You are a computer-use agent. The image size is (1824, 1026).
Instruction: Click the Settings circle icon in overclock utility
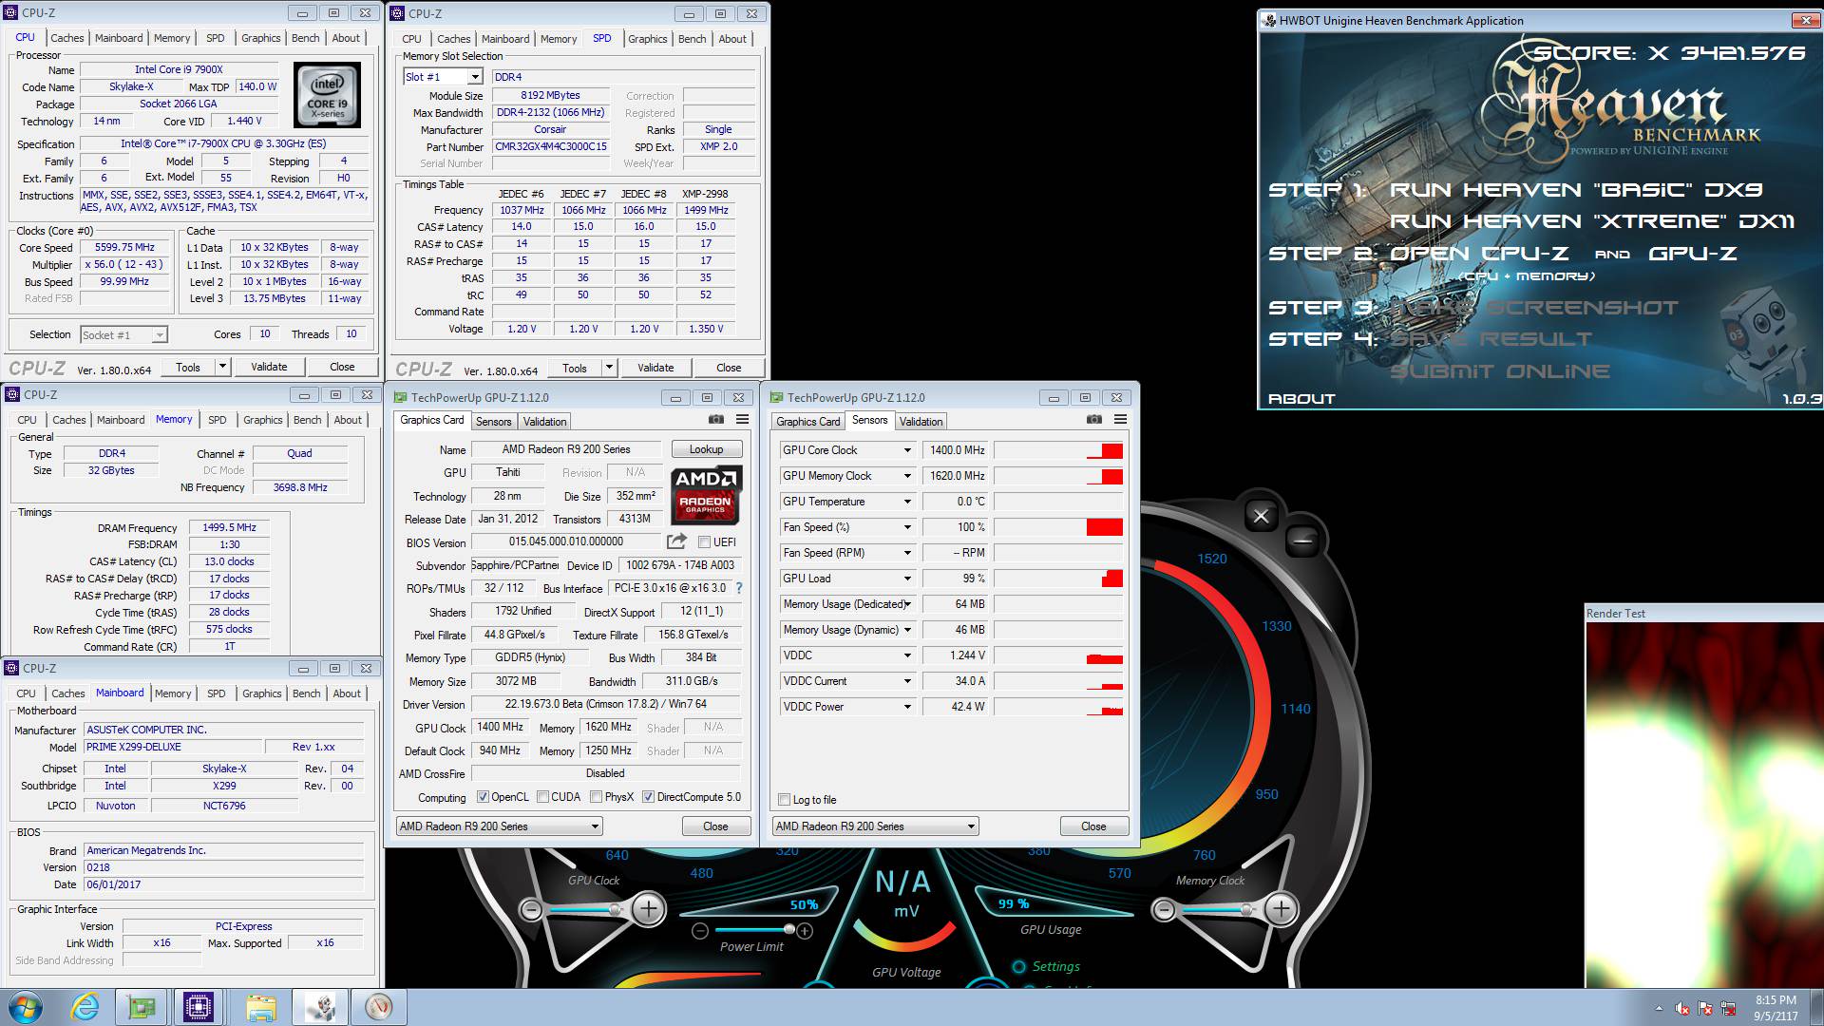click(1019, 966)
